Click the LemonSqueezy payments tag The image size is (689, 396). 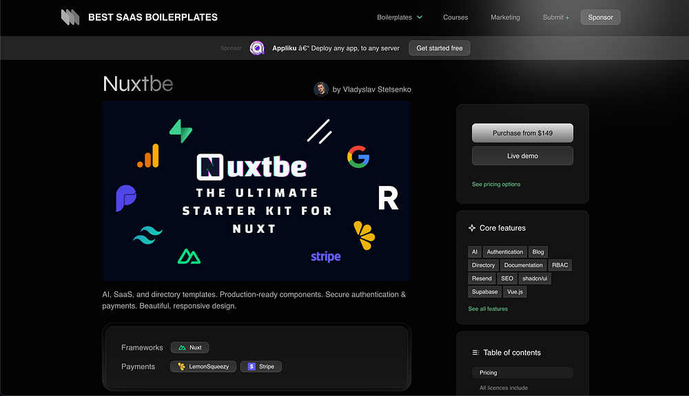[203, 366]
